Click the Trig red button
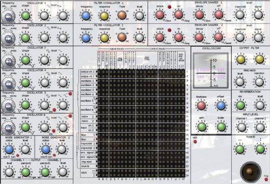Image resolution: width=270 pixels, height=184 pixels. pos(266,179)
